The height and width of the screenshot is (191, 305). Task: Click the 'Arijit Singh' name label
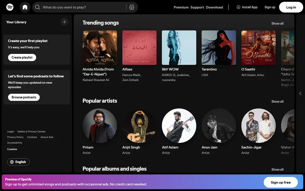click(131, 147)
